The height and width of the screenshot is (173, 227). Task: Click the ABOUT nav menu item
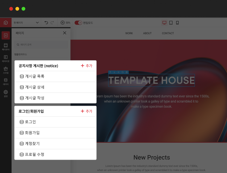[147, 33]
